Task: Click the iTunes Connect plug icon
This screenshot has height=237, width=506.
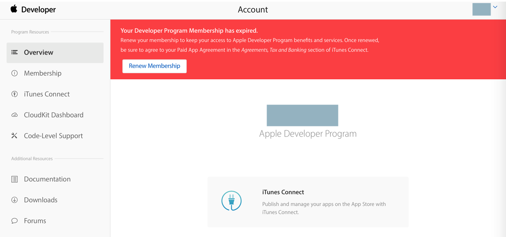Action: coord(231,201)
